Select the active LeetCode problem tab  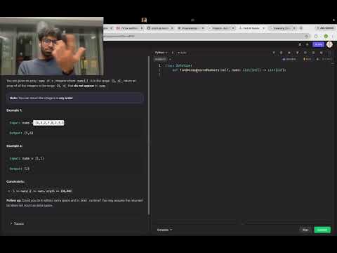(251, 28)
